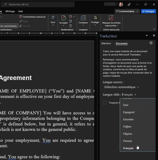
Task: Open the Affichage ribbon tab
Action: coord(10,11)
